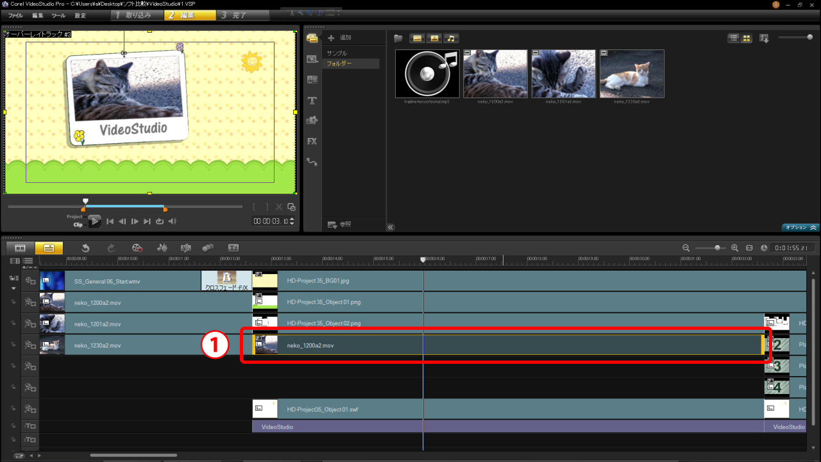Toggle showing videos in the library
This screenshot has width=821, height=462.
tap(418, 38)
